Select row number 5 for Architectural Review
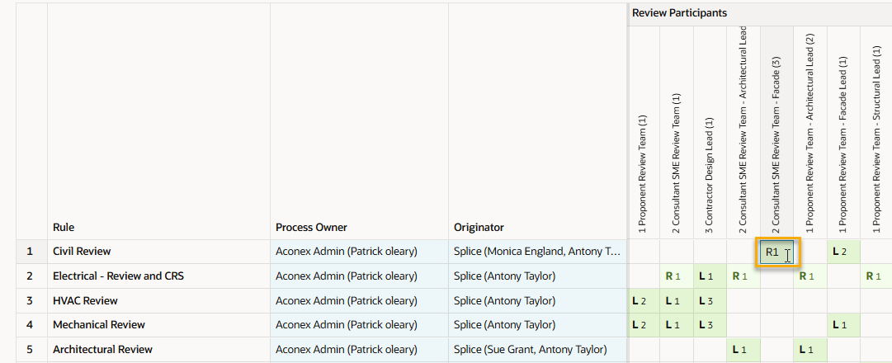Screen dimensions: 892x363 click(x=30, y=350)
